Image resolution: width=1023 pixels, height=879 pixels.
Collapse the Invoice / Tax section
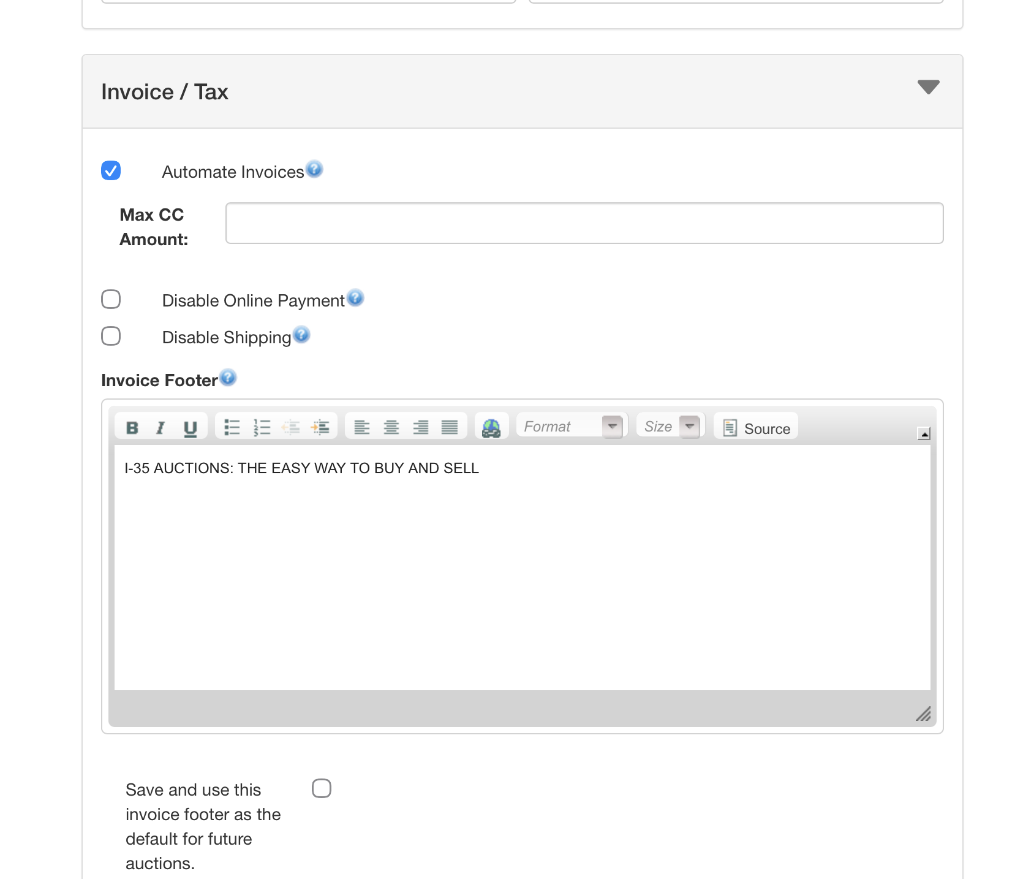point(928,87)
